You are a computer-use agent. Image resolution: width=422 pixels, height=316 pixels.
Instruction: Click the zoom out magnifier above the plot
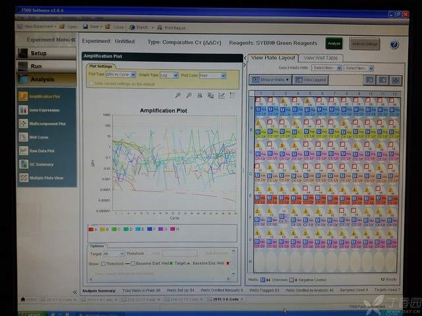click(189, 95)
